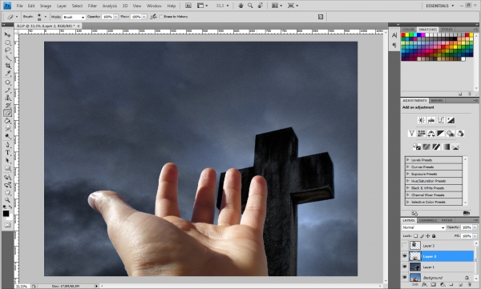This screenshot has width=481, height=289.
Task: Hide the Background layer eye icon
Action: (x=405, y=277)
